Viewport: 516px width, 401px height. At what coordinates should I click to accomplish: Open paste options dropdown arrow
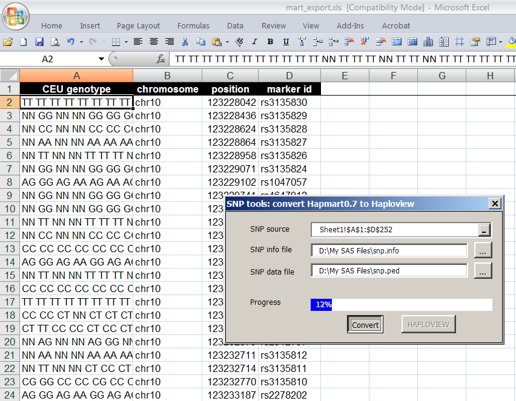tap(227, 42)
